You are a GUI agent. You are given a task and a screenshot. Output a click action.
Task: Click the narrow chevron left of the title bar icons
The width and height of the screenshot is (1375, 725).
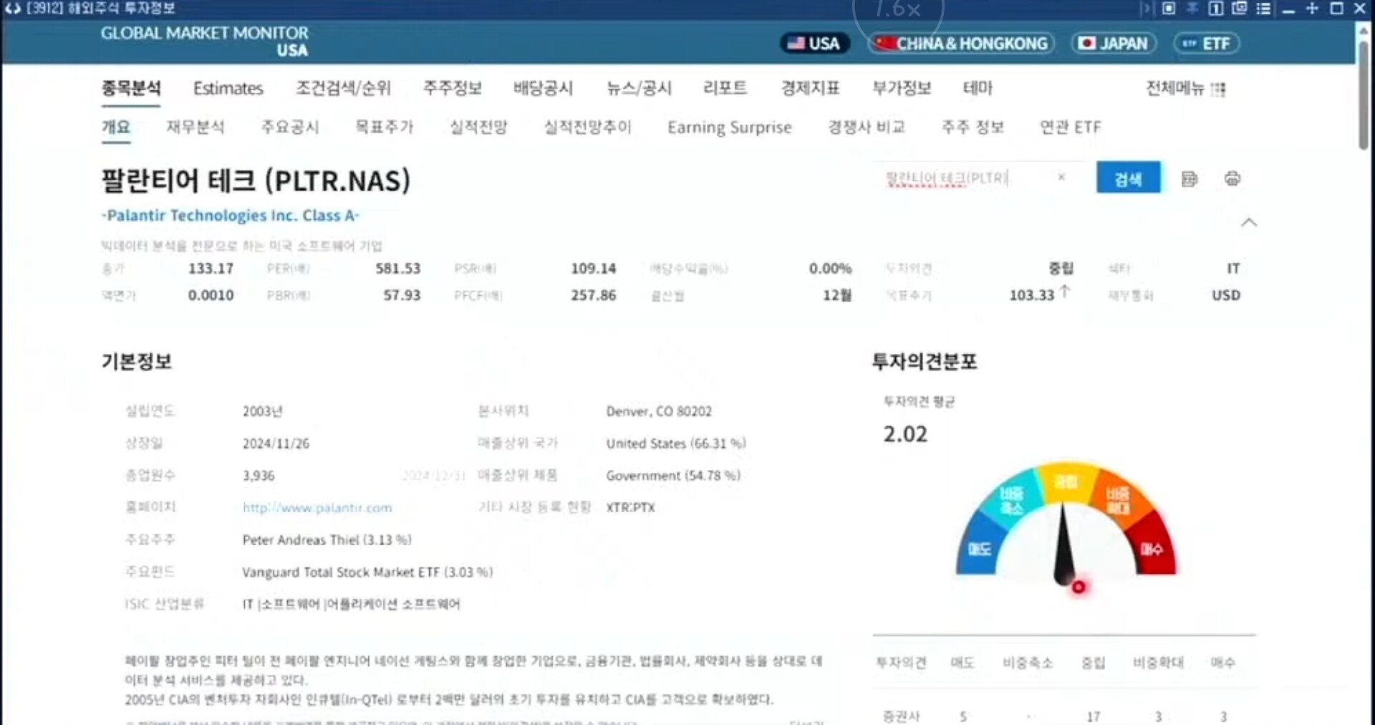[1145, 8]
